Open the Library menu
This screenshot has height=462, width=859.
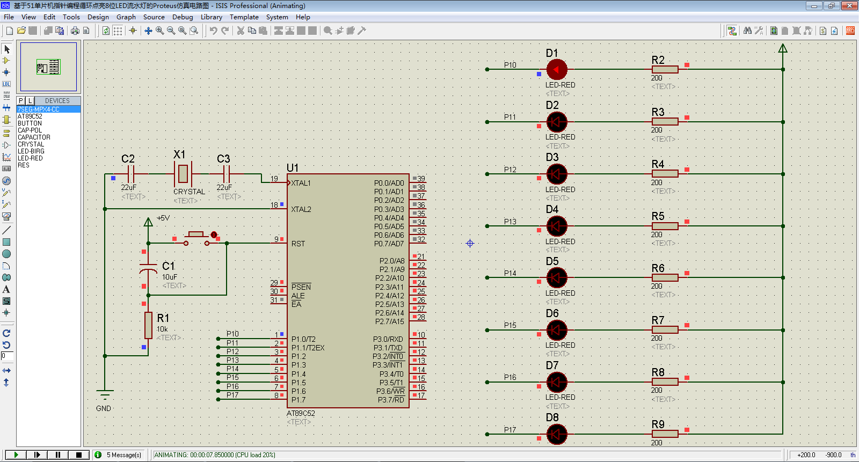pyautogui.click(x=212, y=17)
